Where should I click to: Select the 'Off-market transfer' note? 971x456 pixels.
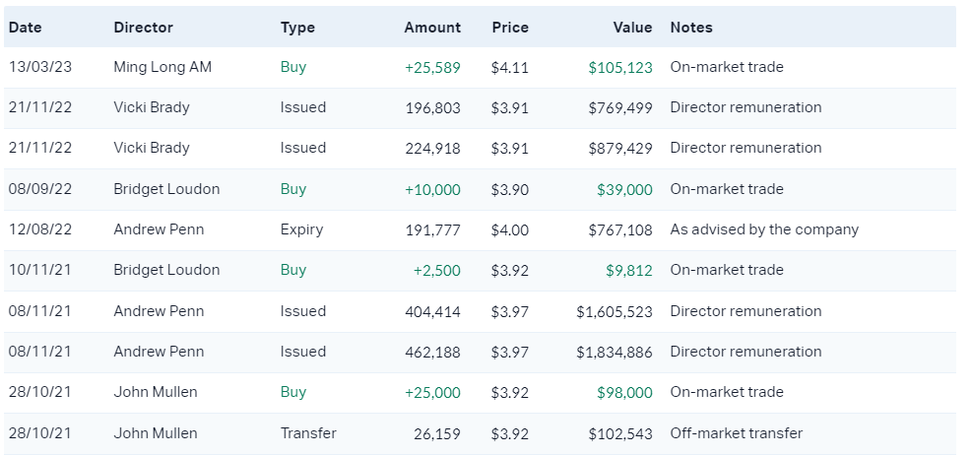[736, 433]
